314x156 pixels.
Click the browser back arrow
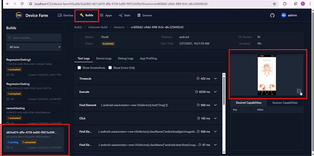point(8,4)
